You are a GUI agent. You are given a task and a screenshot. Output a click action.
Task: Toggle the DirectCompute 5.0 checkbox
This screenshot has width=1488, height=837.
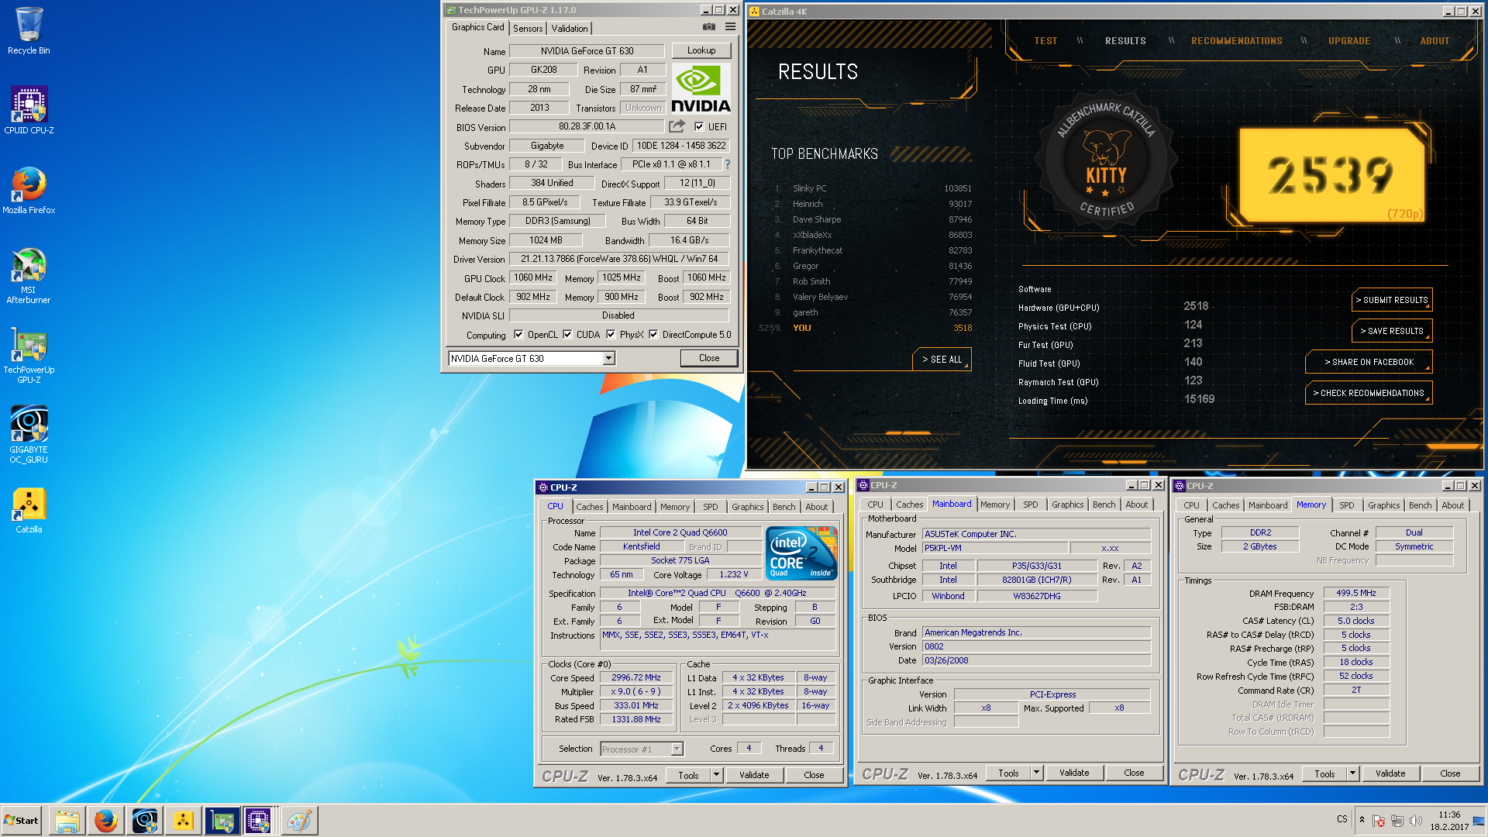(x=653, y=335)
